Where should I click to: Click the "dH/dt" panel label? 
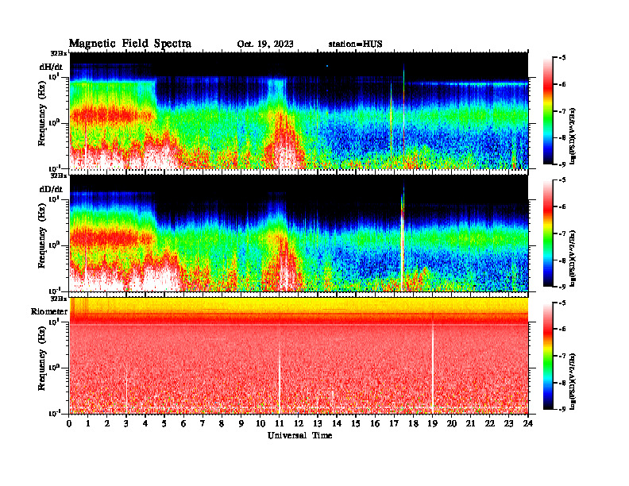(x=51, y=67)
